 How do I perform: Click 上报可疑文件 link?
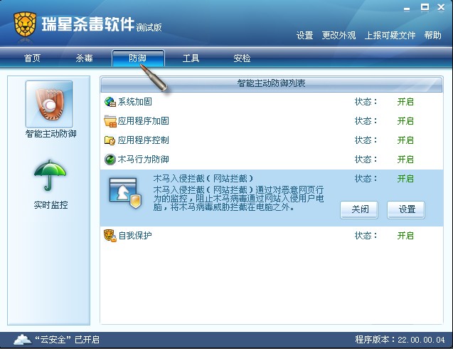[x=390, y=36]
